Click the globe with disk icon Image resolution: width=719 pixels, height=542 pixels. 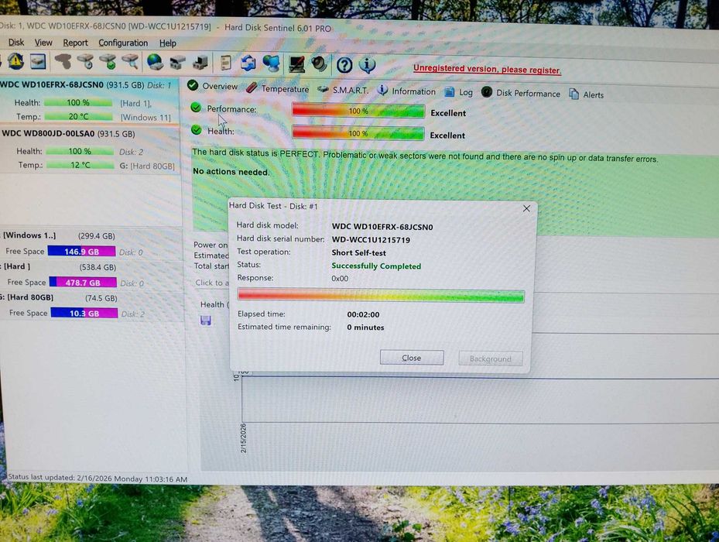(x=155, y=62)
